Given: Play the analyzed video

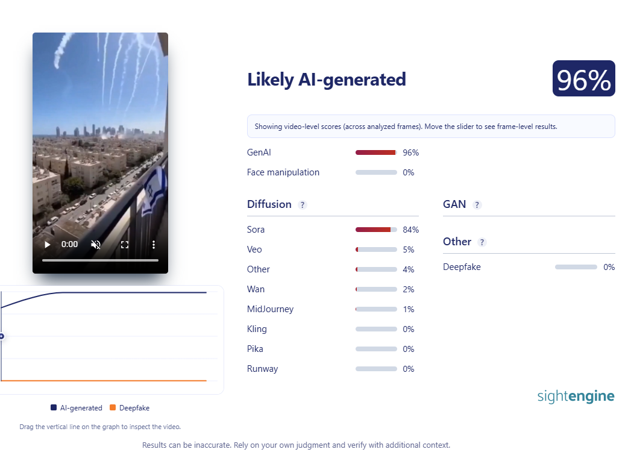Looking at the screenshot, I should click(47, 245).
